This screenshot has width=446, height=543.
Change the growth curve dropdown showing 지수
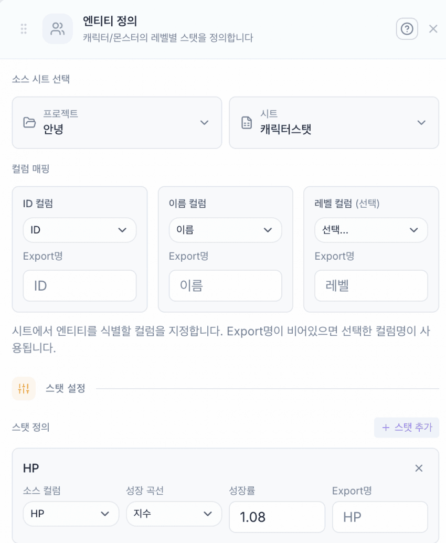click(174, 514)
